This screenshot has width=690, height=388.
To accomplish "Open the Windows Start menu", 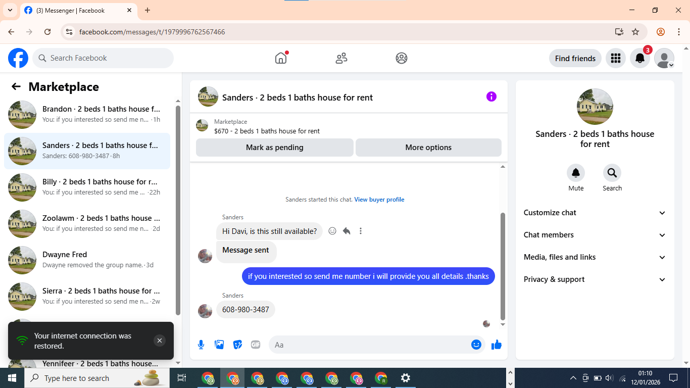I will (12, 378).
